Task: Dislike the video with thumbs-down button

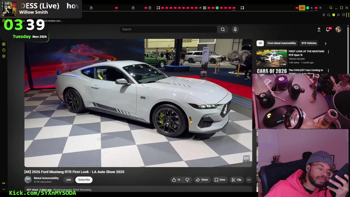Action: (x=187, y=180)
